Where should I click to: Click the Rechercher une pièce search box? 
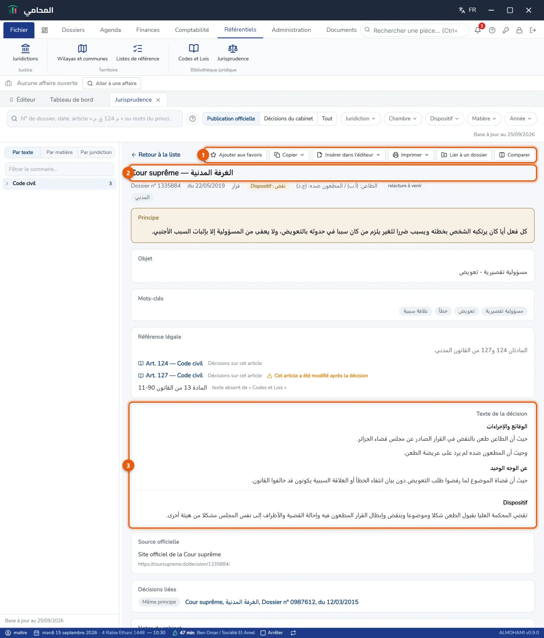[x=415, y=30]
